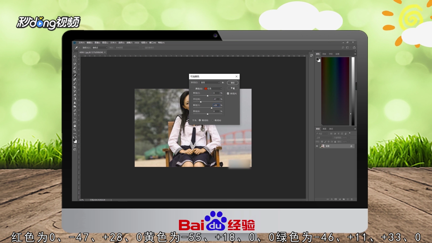This screenshot has width=432, height=243.
Task: Click the collapsed history panel icon
Action: coord(312,55)
